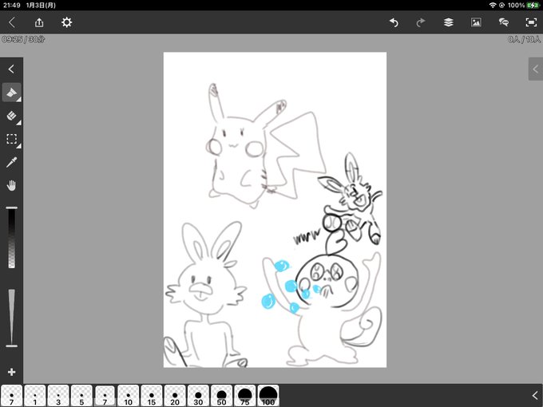Tap the Wi-Fi status icon
The width and height of the screenshot is (543, 407).
pos(493,6)
